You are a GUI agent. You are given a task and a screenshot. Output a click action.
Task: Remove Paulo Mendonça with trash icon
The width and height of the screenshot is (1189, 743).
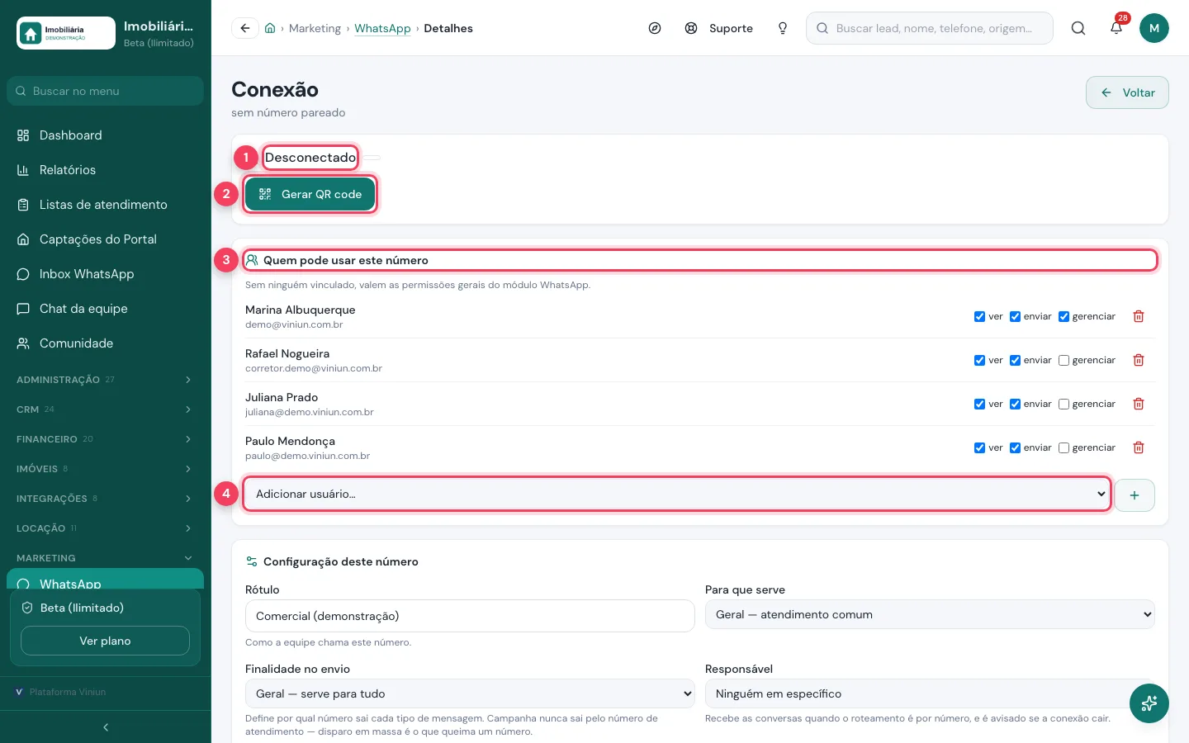click(1139, 447)
